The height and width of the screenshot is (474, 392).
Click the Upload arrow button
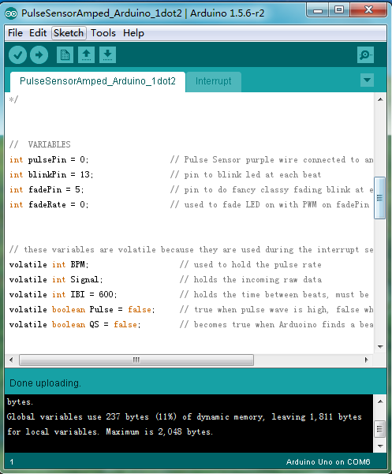coord(39,54)
